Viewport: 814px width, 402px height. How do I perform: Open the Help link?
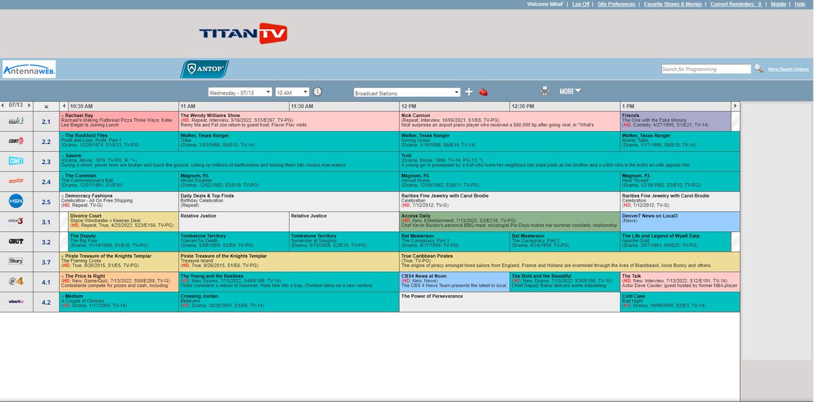800,4
